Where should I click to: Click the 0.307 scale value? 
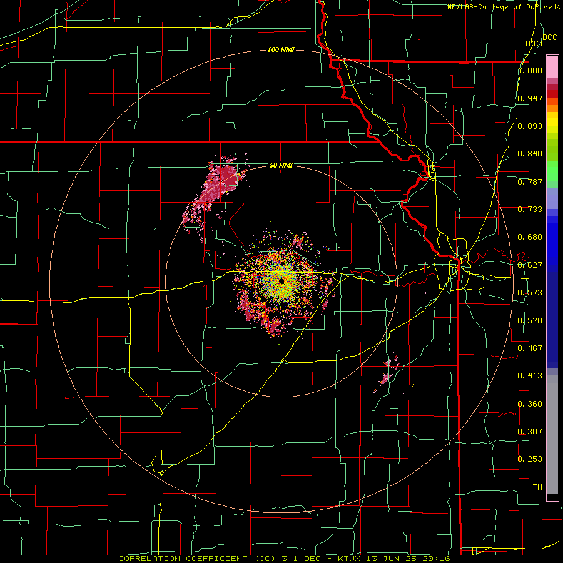tap(530, 432)
